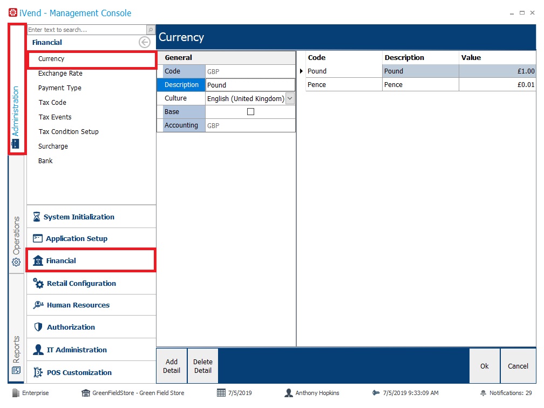Click the £1.00 value cell

pyautogui.click(x=497, y=71)
